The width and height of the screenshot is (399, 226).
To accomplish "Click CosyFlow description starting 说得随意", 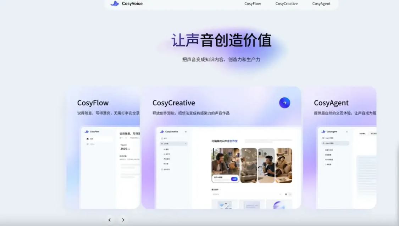I will [x=109, y=113].
